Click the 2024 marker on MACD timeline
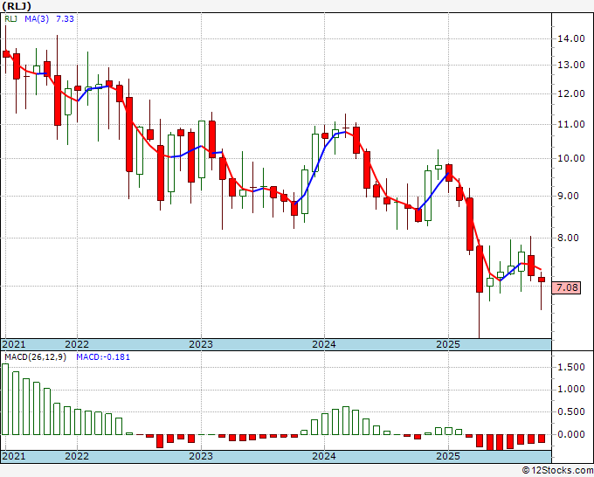This screenshot has width=594, height=477. coord(324,456)
